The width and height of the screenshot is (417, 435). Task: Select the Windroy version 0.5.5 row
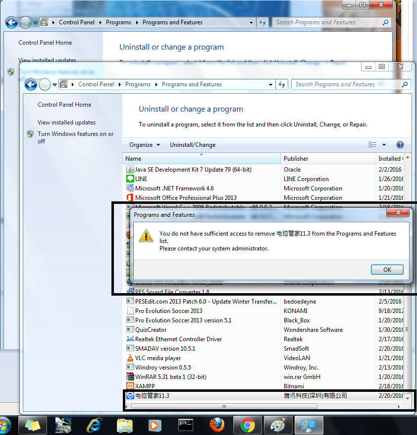[x=263, y=368]
